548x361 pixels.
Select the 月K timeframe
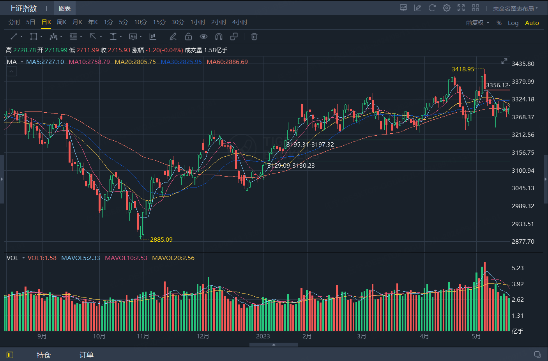tap(78, 22)
